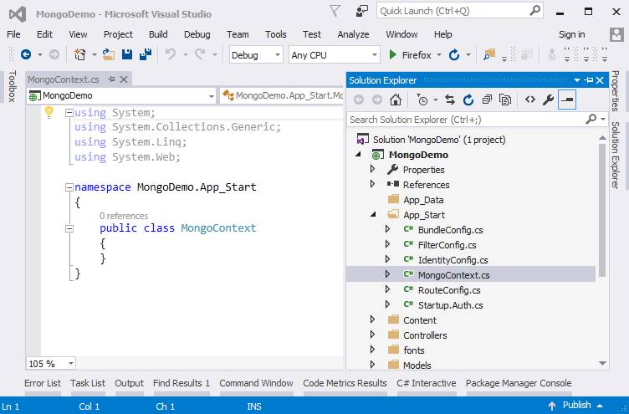Select IdentityConfig.cs file
The width and height of the screenshot is (629, 414).
[x=453, y=260]
